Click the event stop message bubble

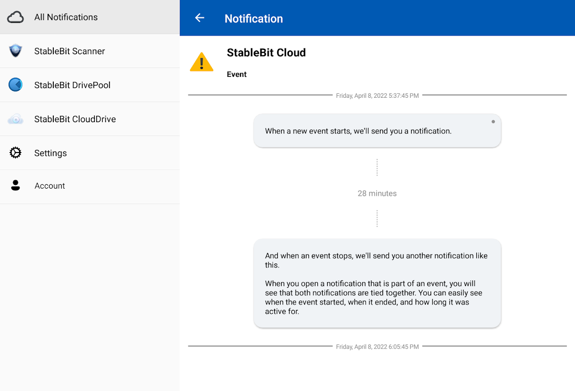point(377,283)
